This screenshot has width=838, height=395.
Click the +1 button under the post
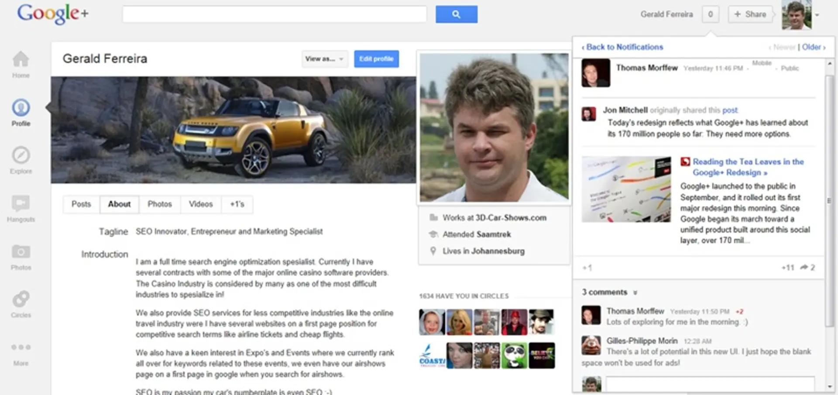tap(587, 268)
